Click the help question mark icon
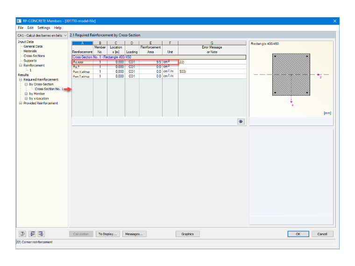The height and width of the screenshot is (266, 355). (22, 234)
